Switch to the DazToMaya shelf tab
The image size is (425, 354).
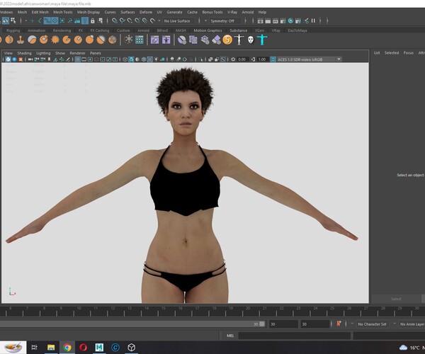click(297, 30)
